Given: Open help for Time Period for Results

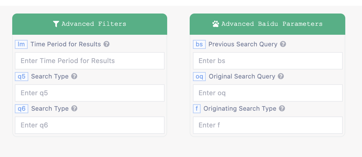Looking at the screenshot, I should 106,44.
